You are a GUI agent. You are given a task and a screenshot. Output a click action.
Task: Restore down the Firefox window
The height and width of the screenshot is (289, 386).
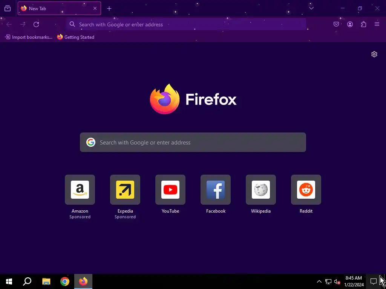(x=360, y=8)
